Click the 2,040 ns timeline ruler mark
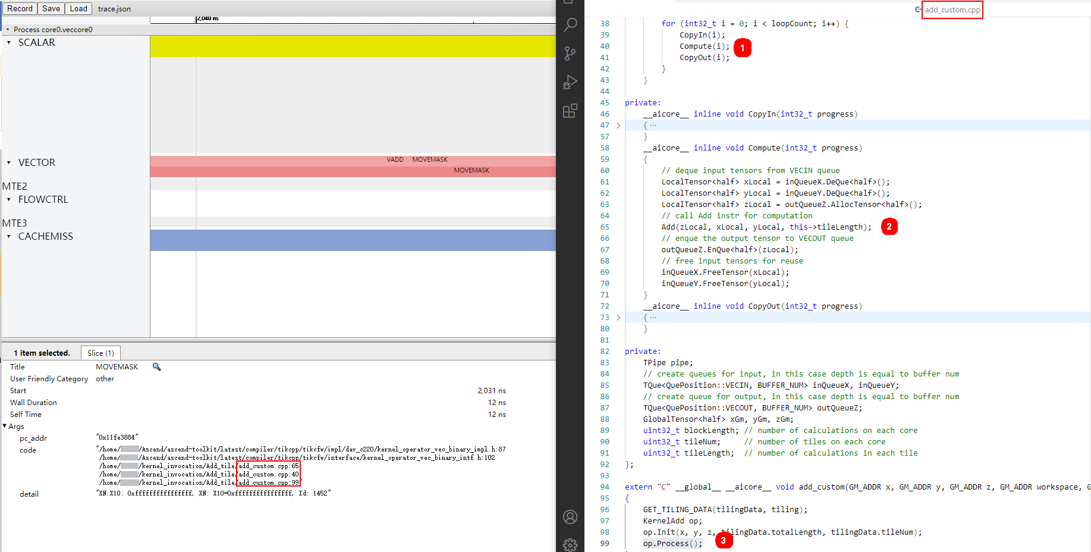 pos(208,18)
